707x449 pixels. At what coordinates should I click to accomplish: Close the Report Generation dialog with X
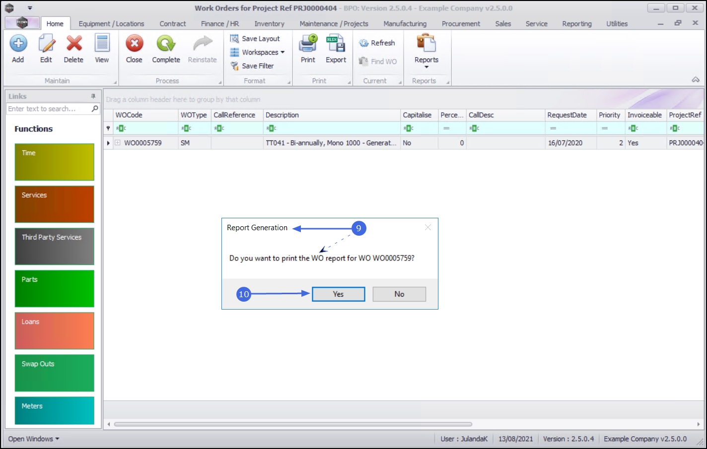pyautogui.click(x=428, y=227)
